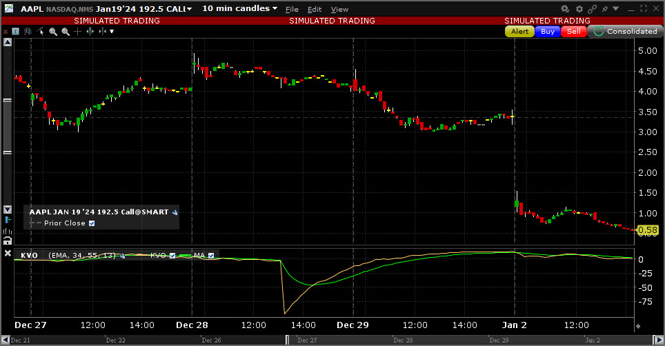Click the Jan 2 date label

[x=514, y=325]
